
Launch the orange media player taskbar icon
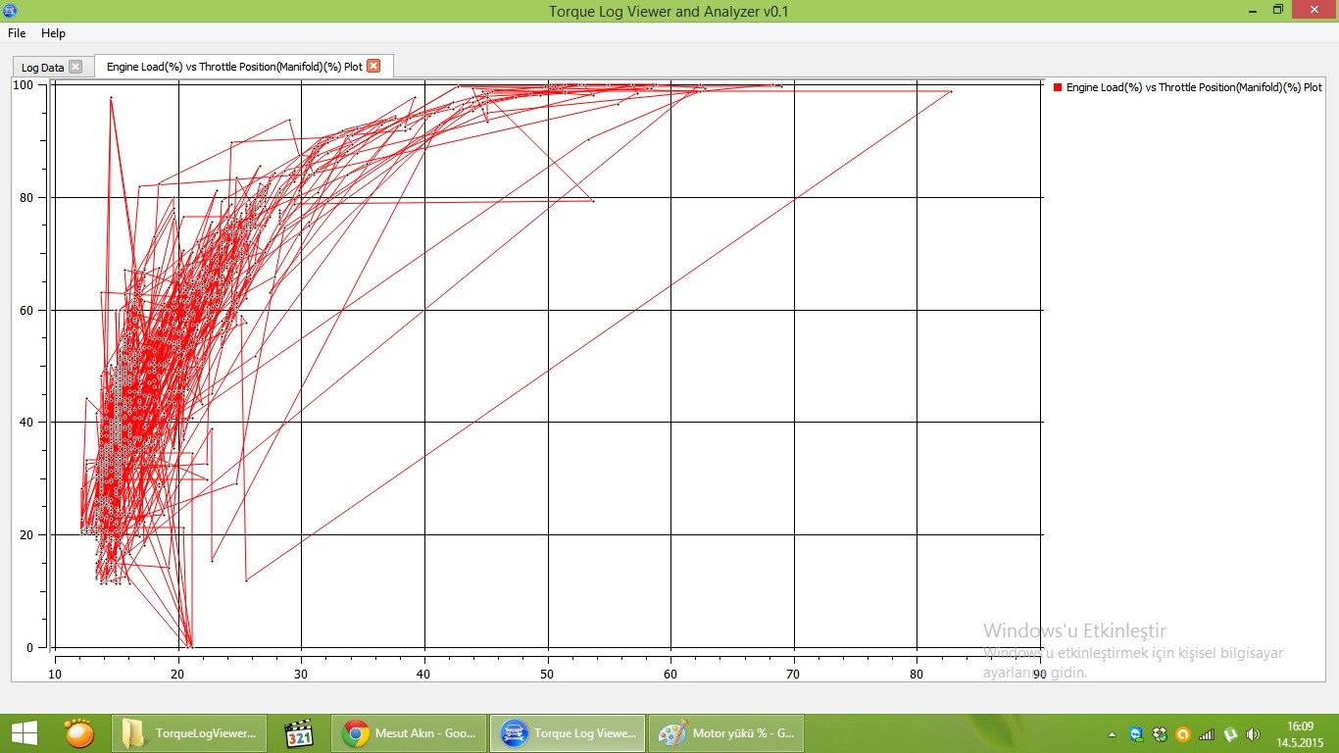click(78, 733)
